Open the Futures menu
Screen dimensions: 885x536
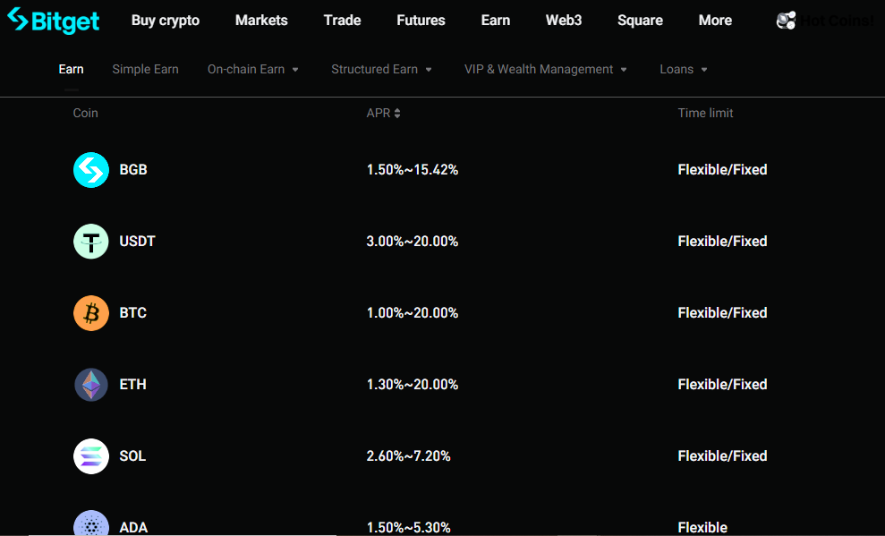(421, 20)
